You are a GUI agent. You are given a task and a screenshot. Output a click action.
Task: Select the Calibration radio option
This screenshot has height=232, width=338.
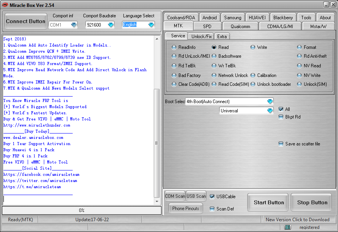click(x=253, y=75)
